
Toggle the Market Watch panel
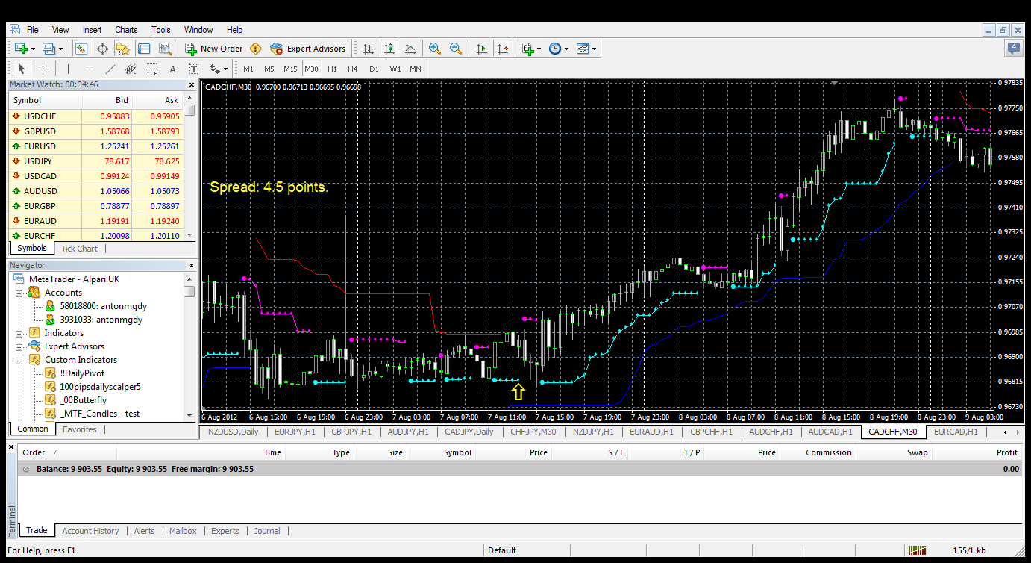81,49
